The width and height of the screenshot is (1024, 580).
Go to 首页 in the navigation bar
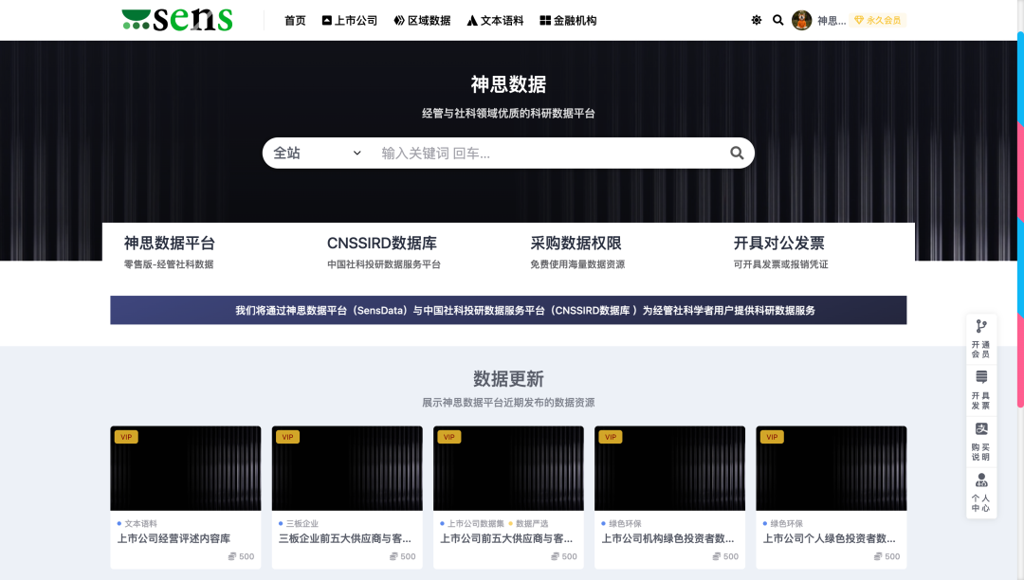[295, 20]
